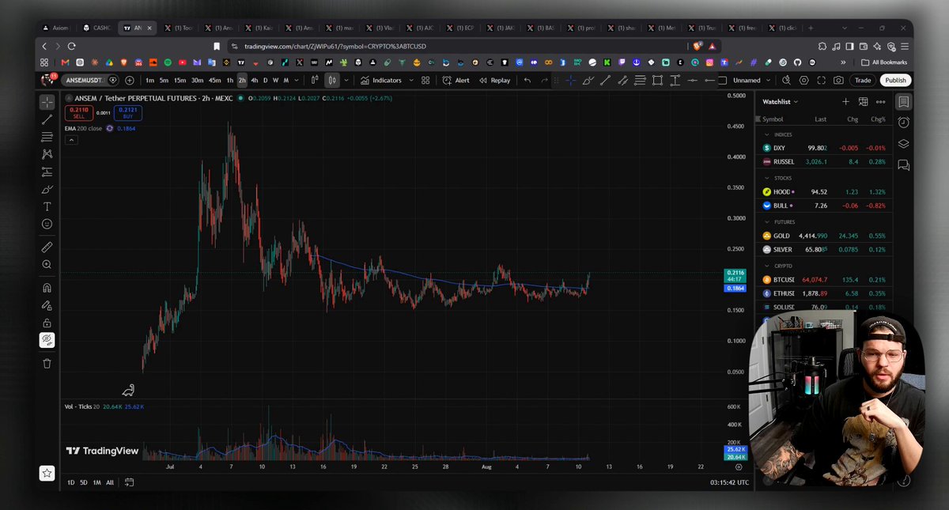Select the text annotation tool in left sidebar

coord(47,206)
